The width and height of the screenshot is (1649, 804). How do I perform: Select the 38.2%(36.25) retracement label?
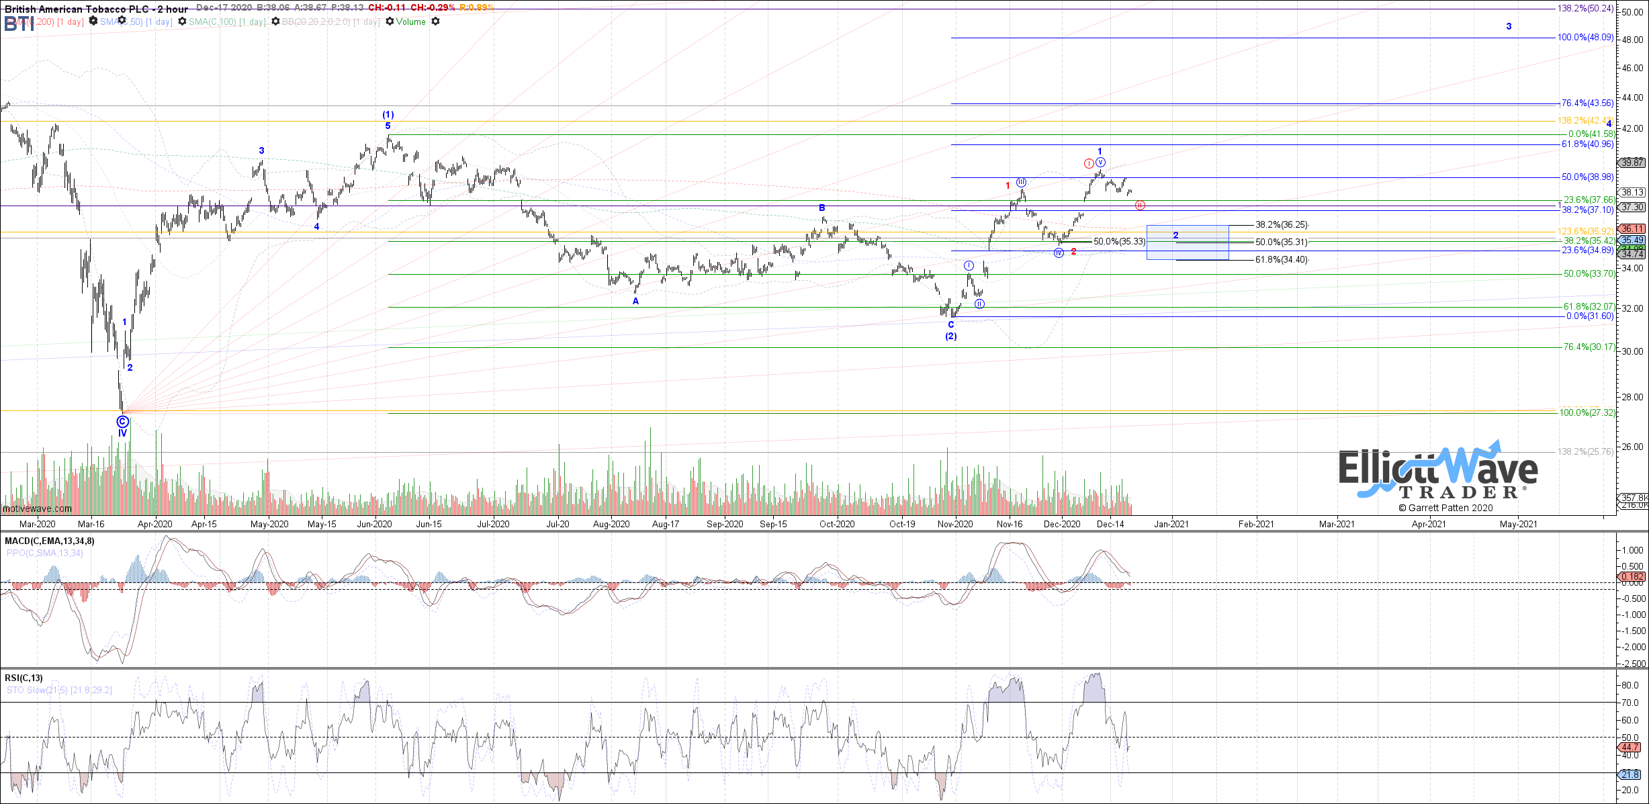tap(1282, 225)
